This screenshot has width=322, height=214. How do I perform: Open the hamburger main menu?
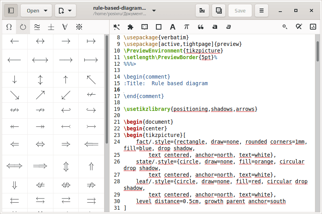(x=262, y=11)
